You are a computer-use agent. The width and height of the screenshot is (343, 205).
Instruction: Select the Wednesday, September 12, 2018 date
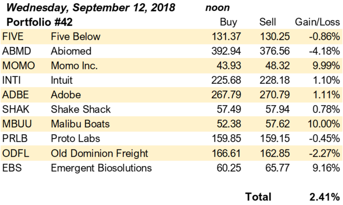pos(91,8)
